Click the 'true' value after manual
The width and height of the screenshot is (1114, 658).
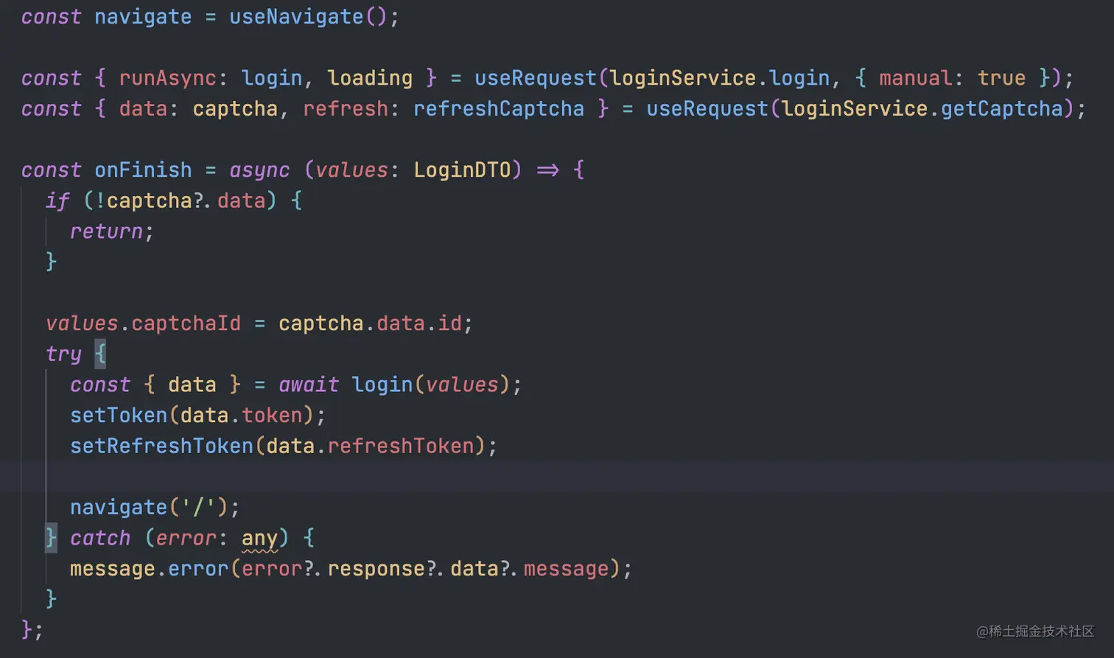click(x=1001, y=78)
